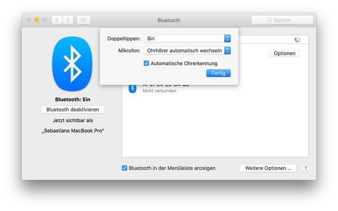Show all preferences grid button
The width and height of the screenshot is (338, 211).
(83, 20)
